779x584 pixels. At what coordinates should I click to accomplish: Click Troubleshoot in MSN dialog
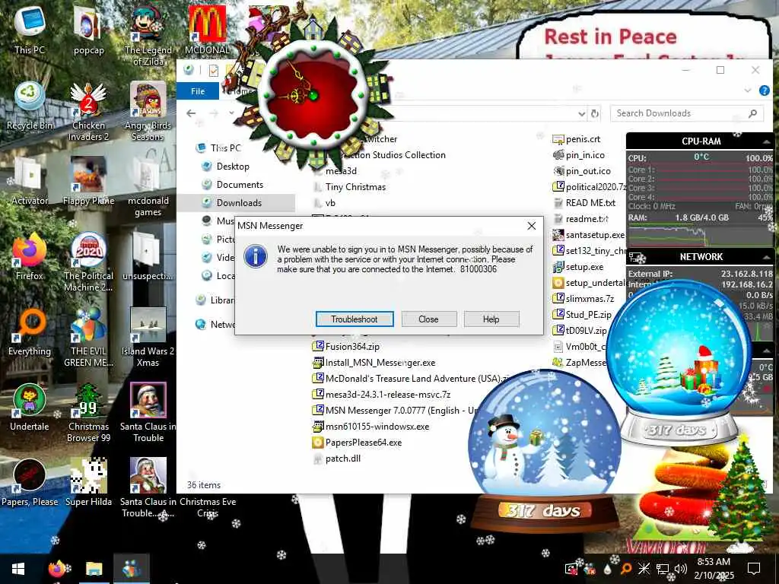355,319
